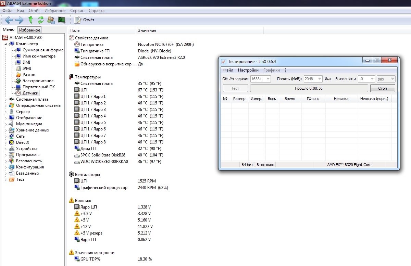Click the Отчёт report toolbar button
Image resolution: width=411 pixels, height=266 pixels.
(x=85, y=20)
